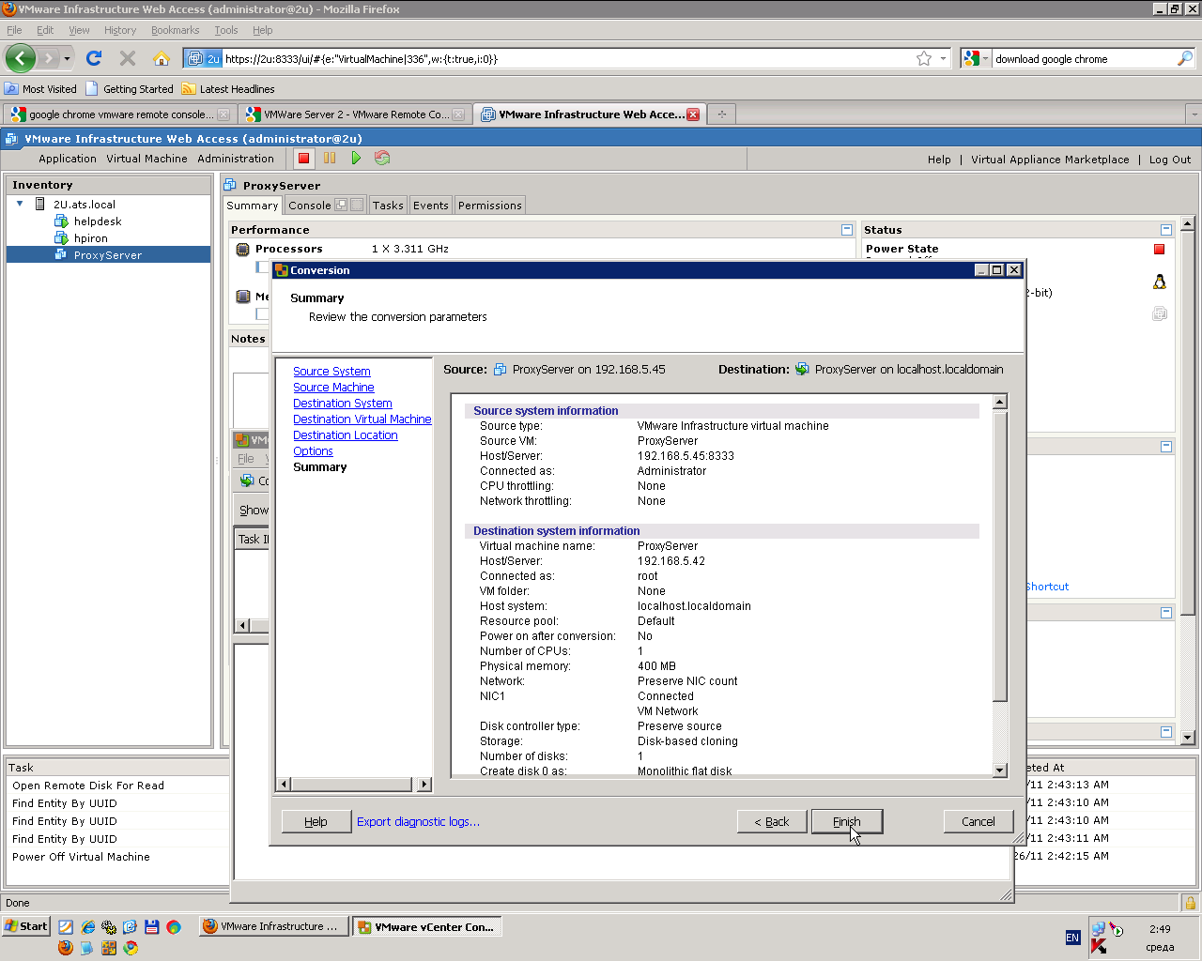Click the search magnifier icon in Firefox

[1185, 58]
